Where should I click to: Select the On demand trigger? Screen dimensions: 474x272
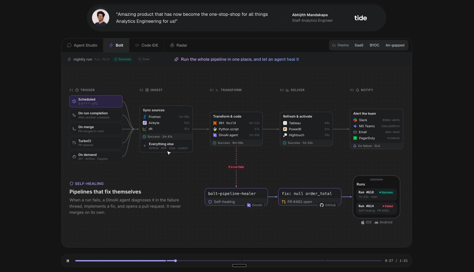(x=96, y=157)
